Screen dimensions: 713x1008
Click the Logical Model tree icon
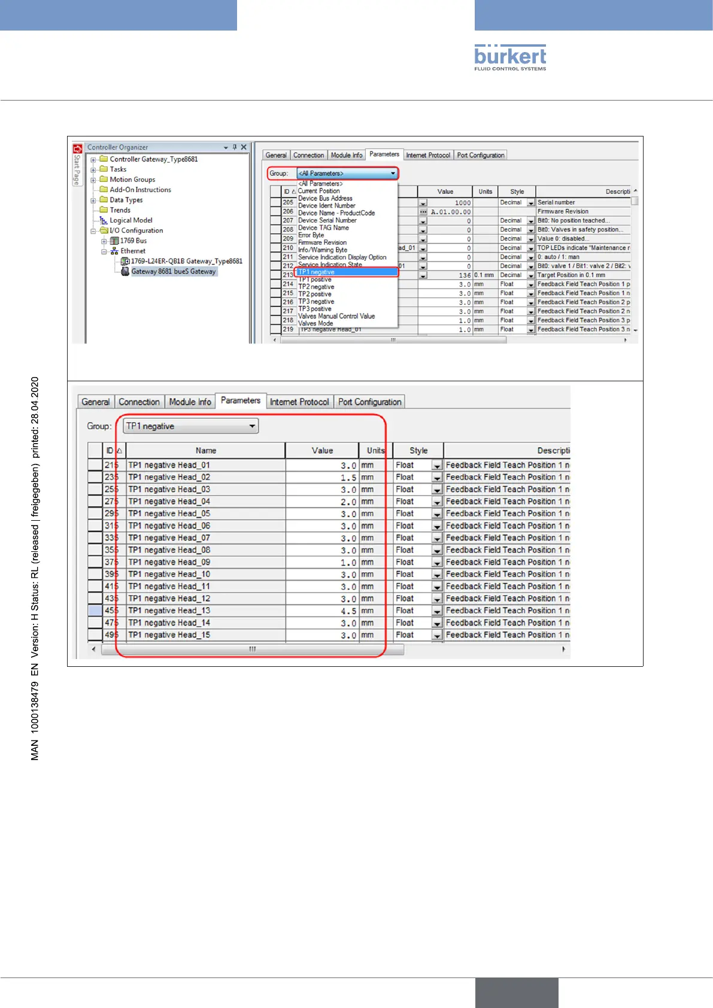pos(104,220)
